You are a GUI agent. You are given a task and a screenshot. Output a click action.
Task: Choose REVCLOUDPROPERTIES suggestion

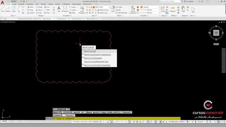pyautogui.click(x=99, y=62)
